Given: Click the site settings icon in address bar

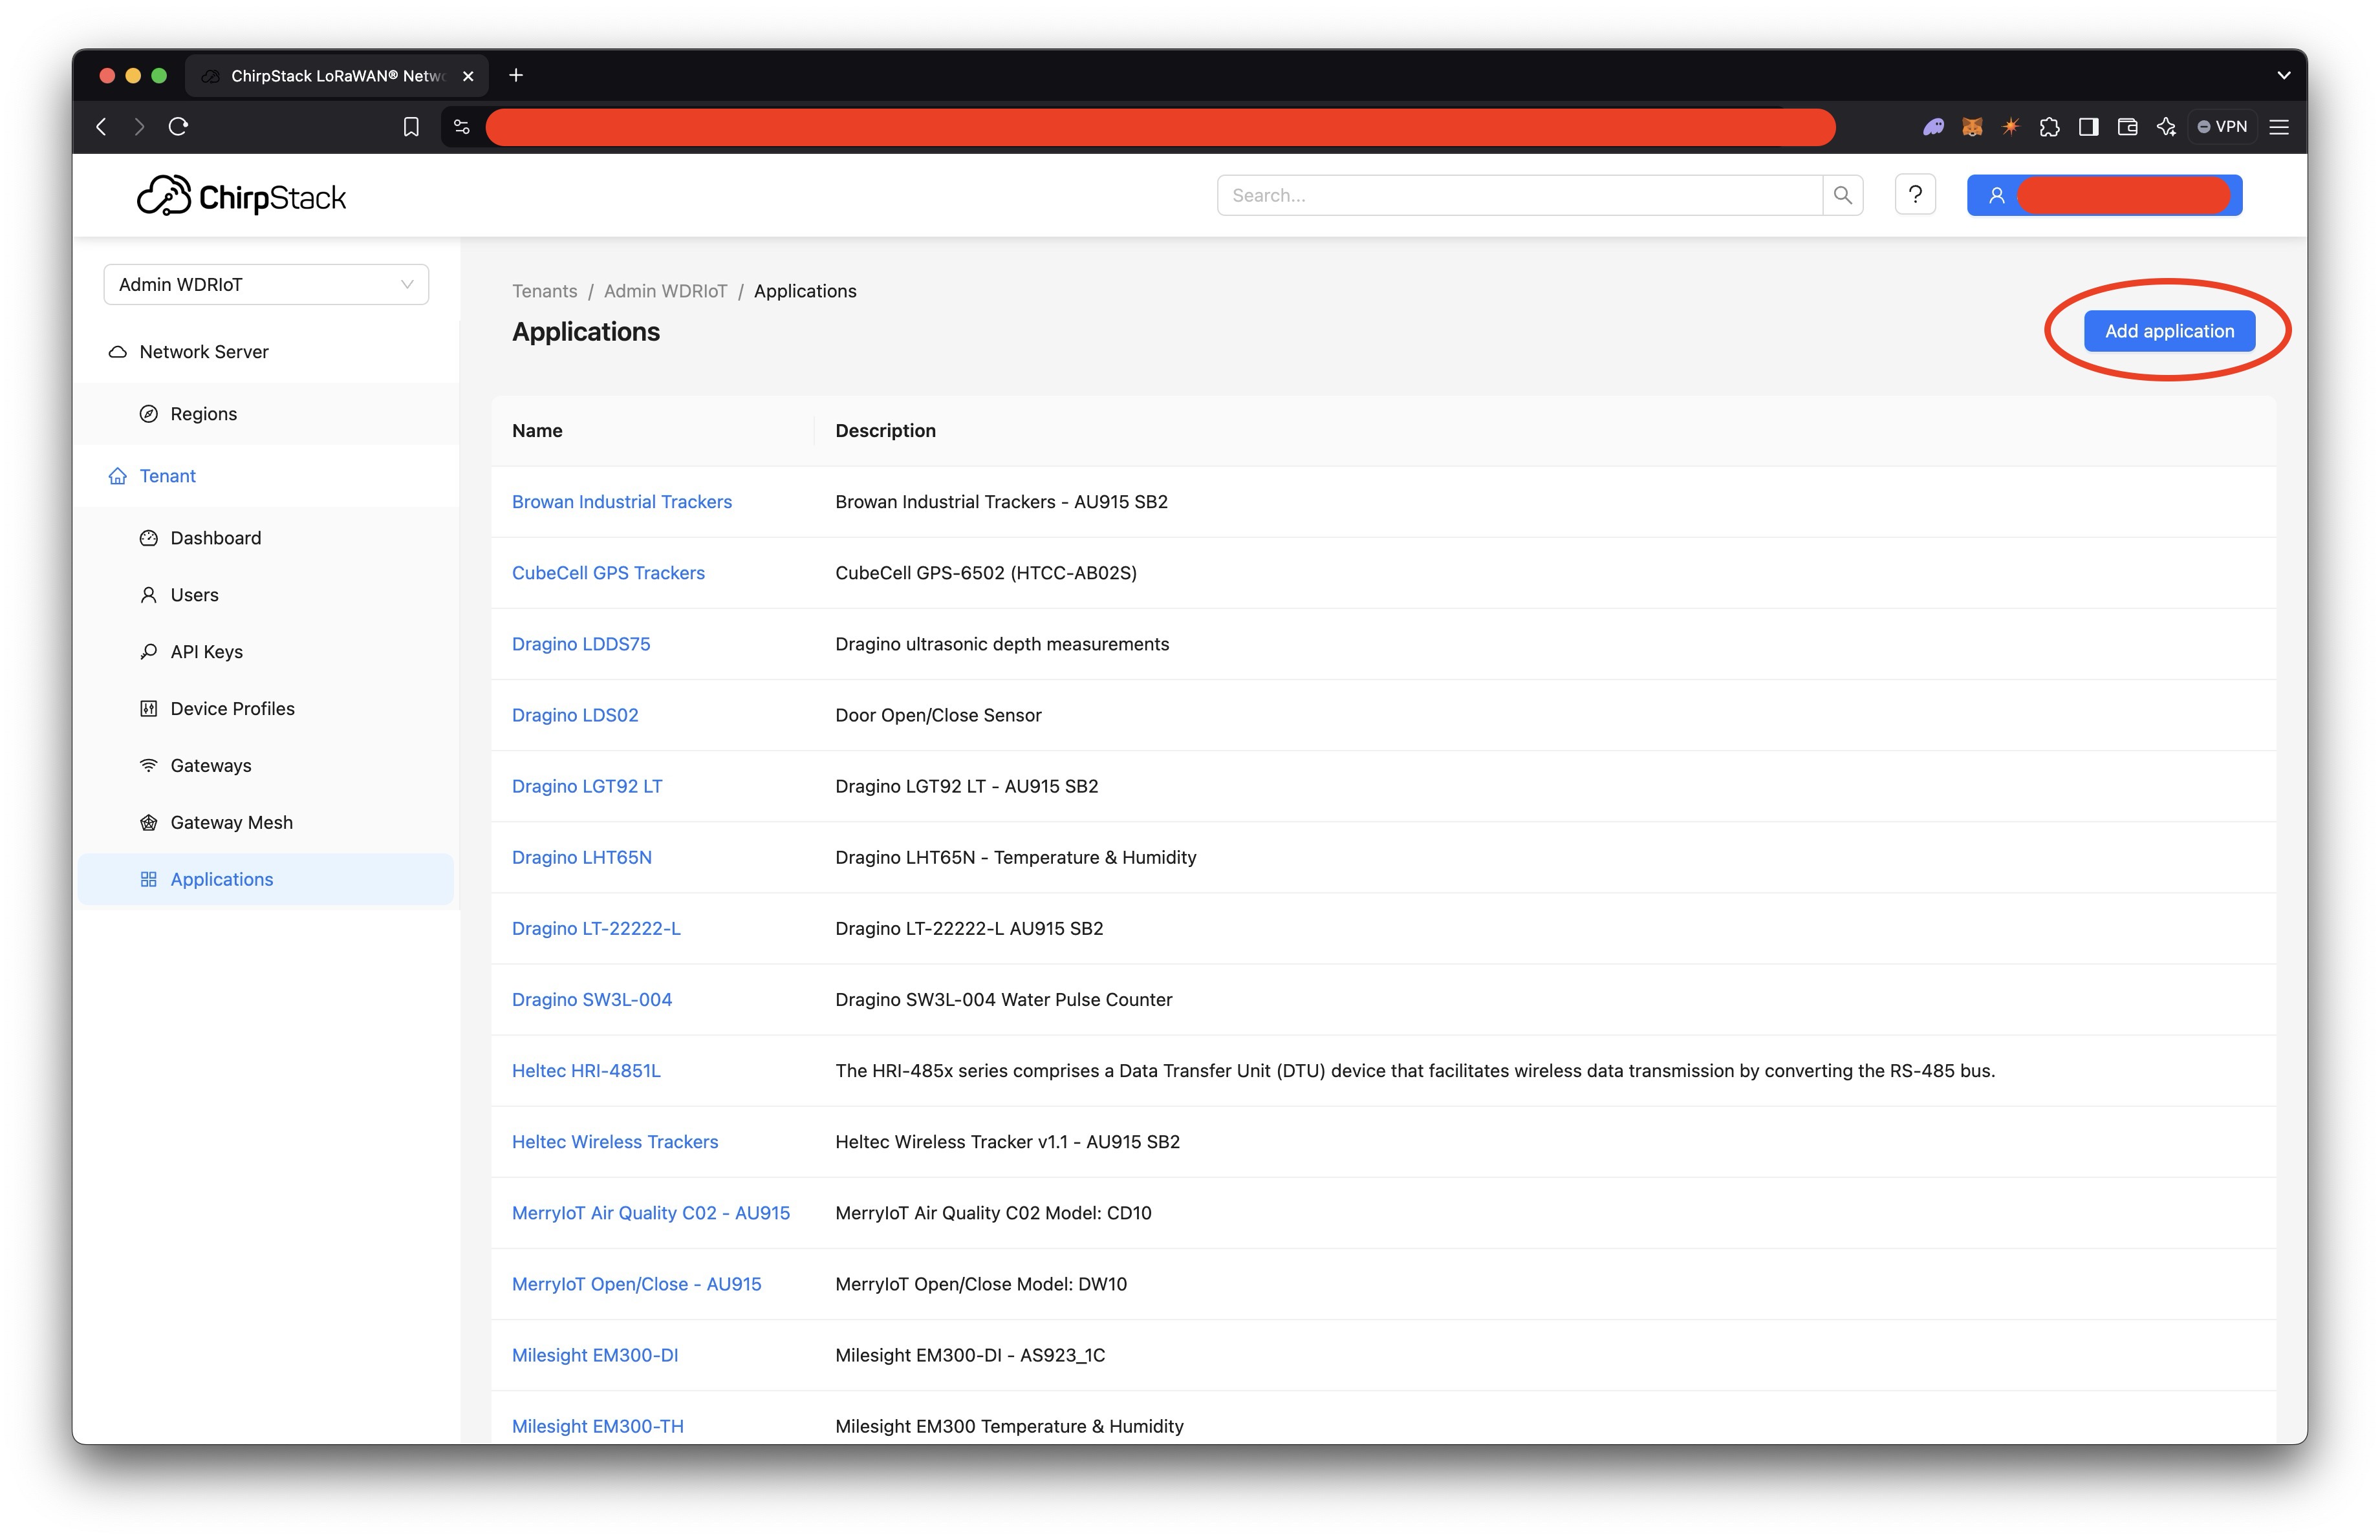Looking at the screenshot, I should tap(461, 127).
